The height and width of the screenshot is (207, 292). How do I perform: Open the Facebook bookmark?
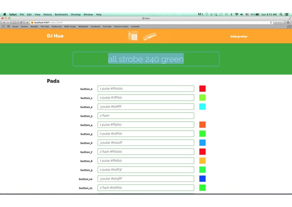pos(95,26)
